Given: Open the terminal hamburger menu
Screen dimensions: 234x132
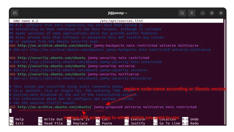Looking at the screenshot, I should pos(192,13).
